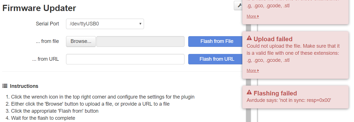This screenshot has width=354, height=122.
Task: Click the Browse... button
Action: coord(81,41)
